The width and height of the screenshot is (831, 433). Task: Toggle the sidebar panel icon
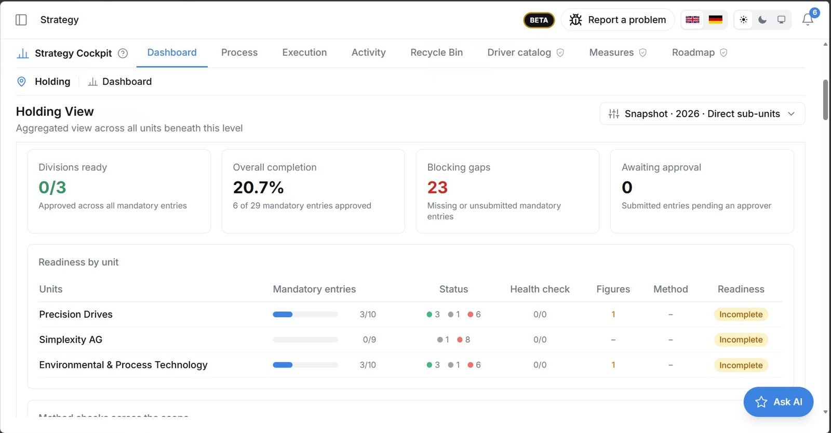21,20
